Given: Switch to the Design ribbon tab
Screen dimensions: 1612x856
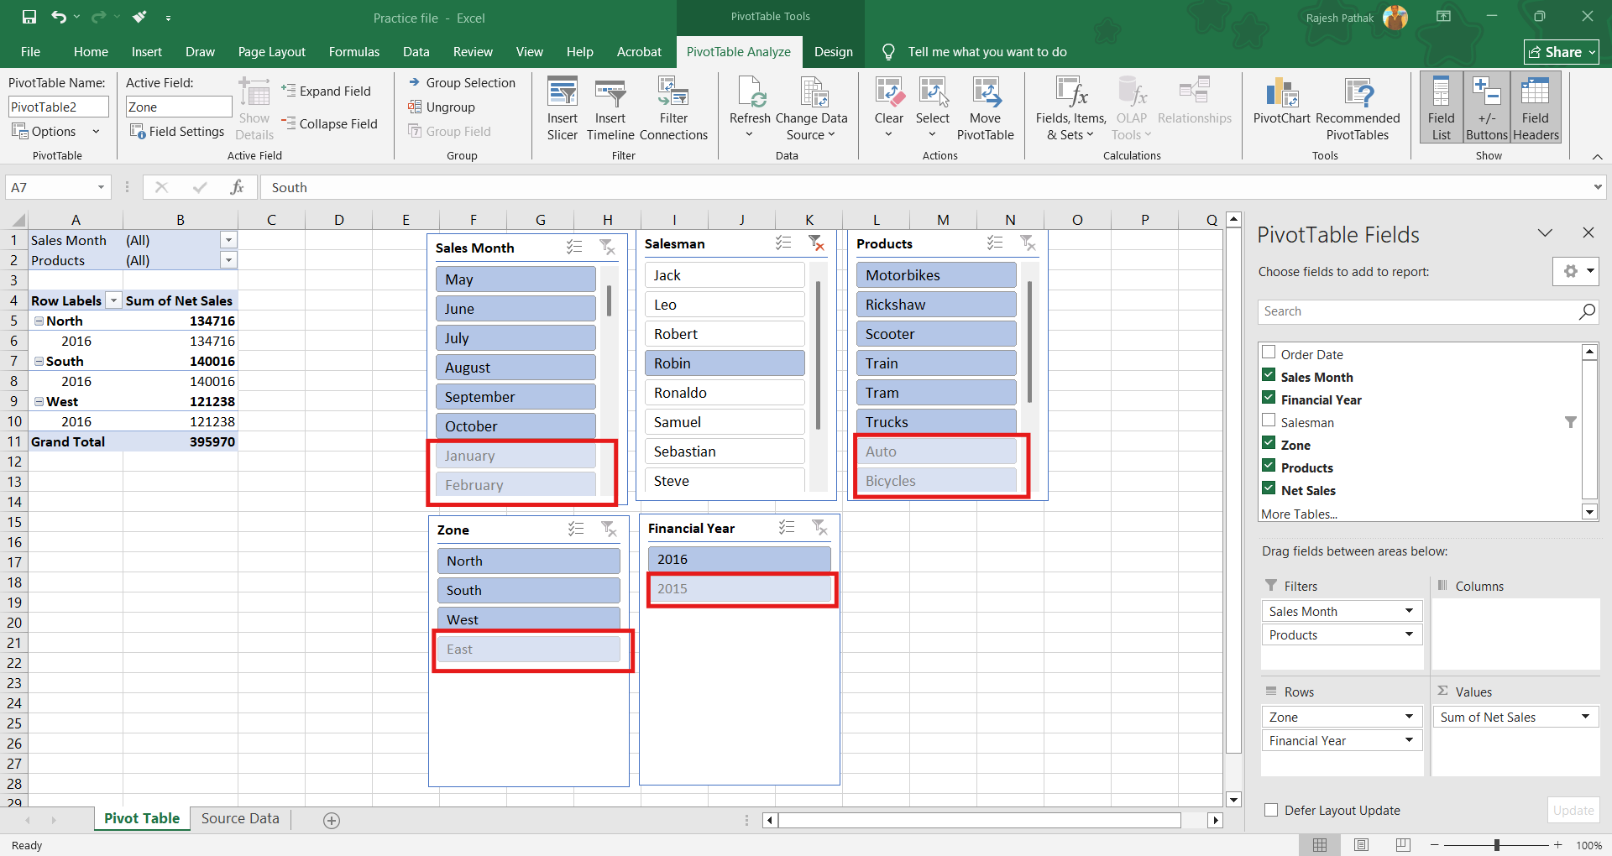Looking at the screenshot, I should coord(833,52).
